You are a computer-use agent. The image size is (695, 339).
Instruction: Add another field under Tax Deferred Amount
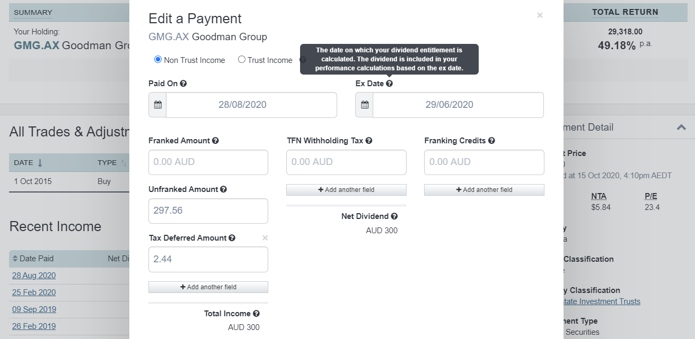tap(208, 287)
